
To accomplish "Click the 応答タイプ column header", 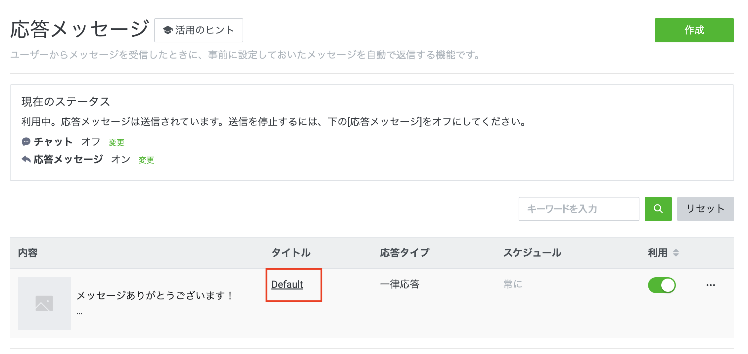I will pyautogui.click(x=404, y=253).
